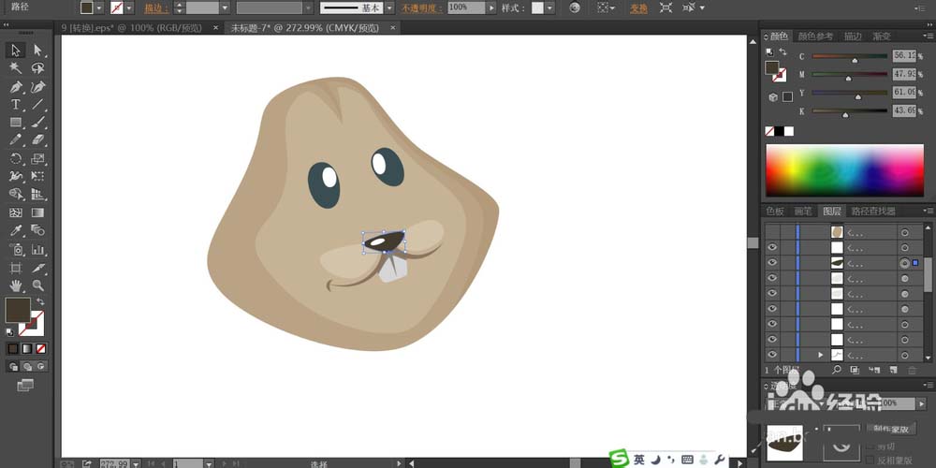Click Locate Object in Layers panel
The width and height of the screenshot is (936, 468).
point(837,370)
